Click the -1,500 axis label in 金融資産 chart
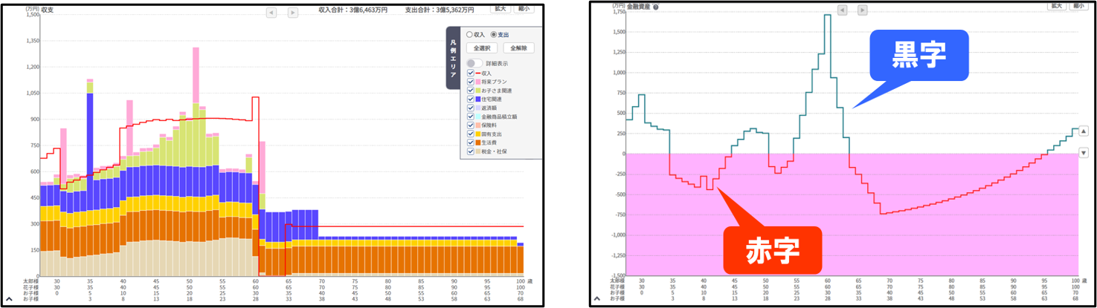 (x=617, y=275)
